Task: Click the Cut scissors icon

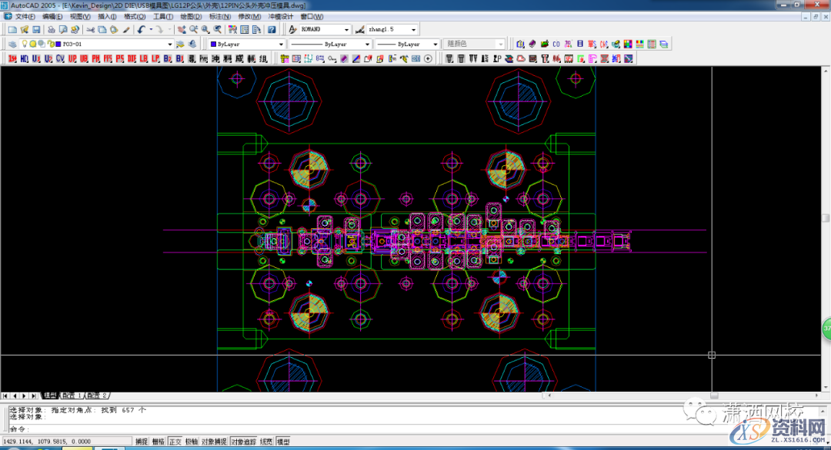Action: click(x=90, y=30)
